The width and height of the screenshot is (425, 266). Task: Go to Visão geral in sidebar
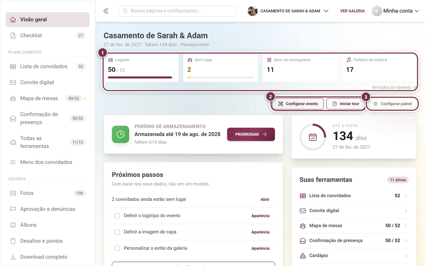[48, 20]
